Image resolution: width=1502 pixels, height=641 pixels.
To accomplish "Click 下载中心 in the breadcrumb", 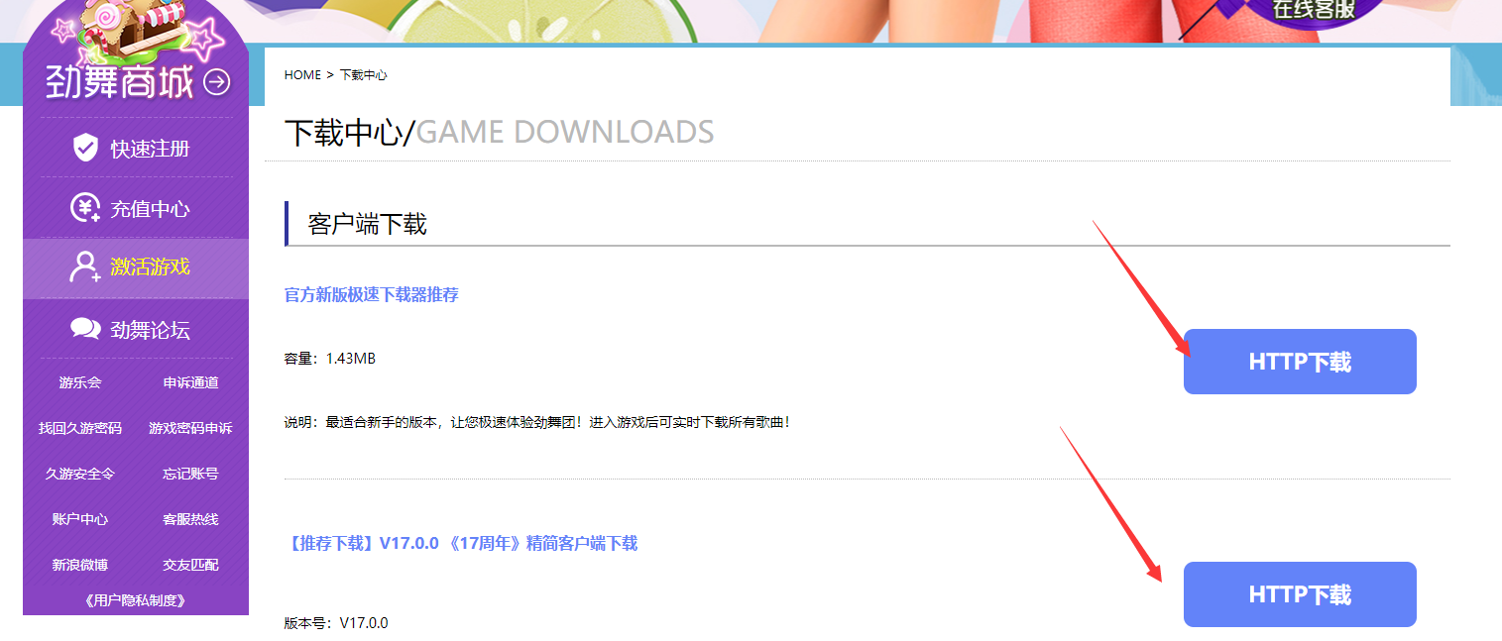I will (363, 75).
